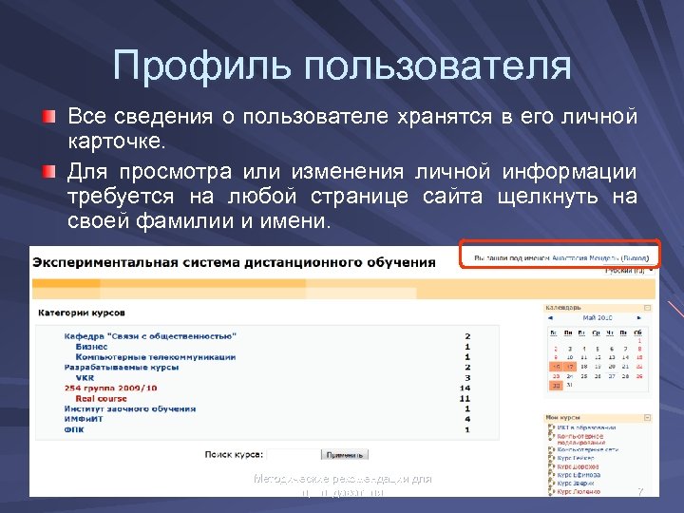Click the Применить search button
Screen dimensions: 684x513
point(345,454)
